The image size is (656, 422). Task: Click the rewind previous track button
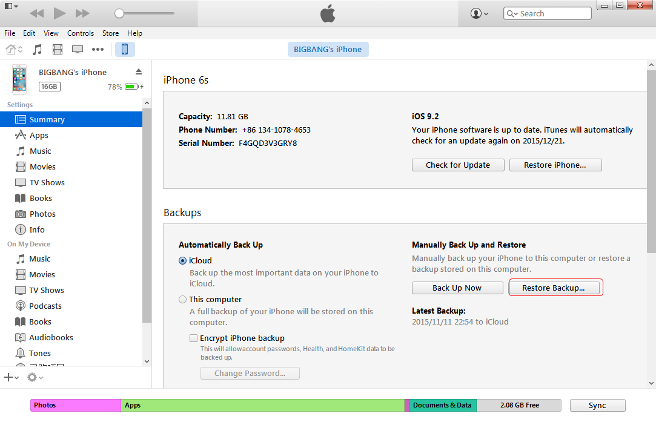(x=37, y=13)
